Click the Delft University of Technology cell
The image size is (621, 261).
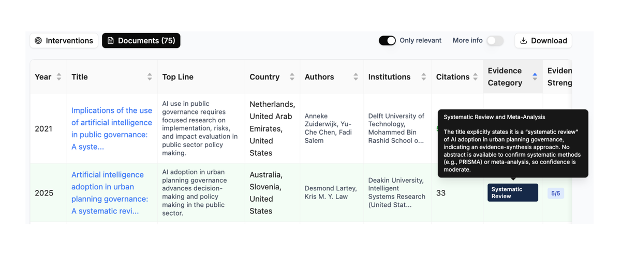pyautogui.click(x=396, y=128)
